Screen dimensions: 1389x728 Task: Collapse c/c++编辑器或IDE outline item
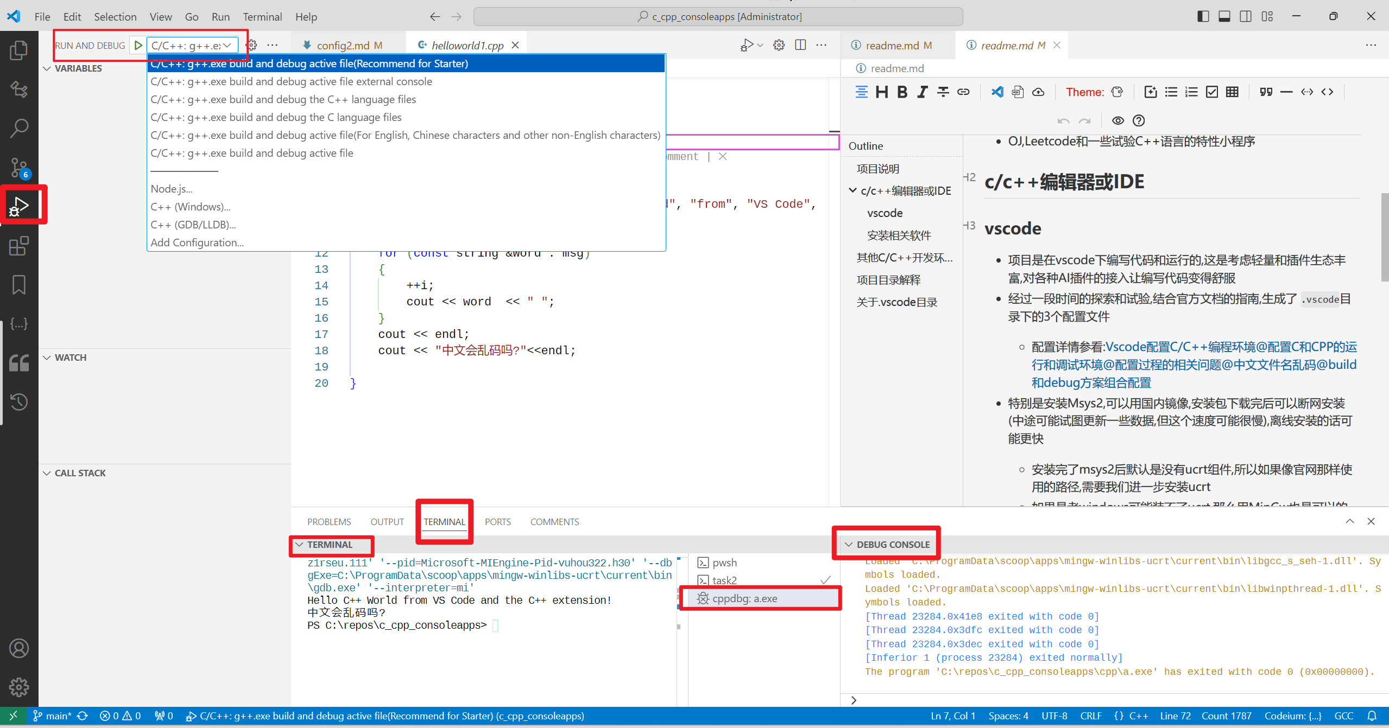click(853, 190)
